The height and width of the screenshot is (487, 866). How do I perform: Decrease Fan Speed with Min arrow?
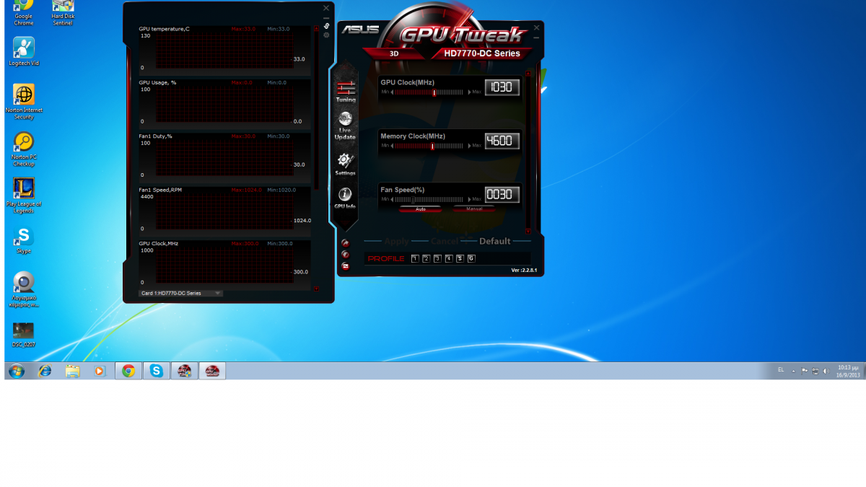coord(392,199)
